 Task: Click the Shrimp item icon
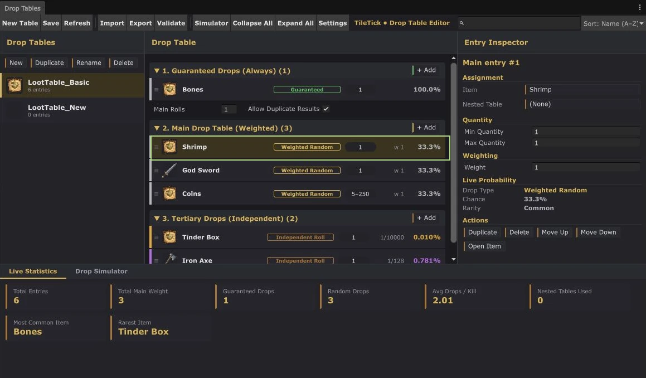[169, 147]
